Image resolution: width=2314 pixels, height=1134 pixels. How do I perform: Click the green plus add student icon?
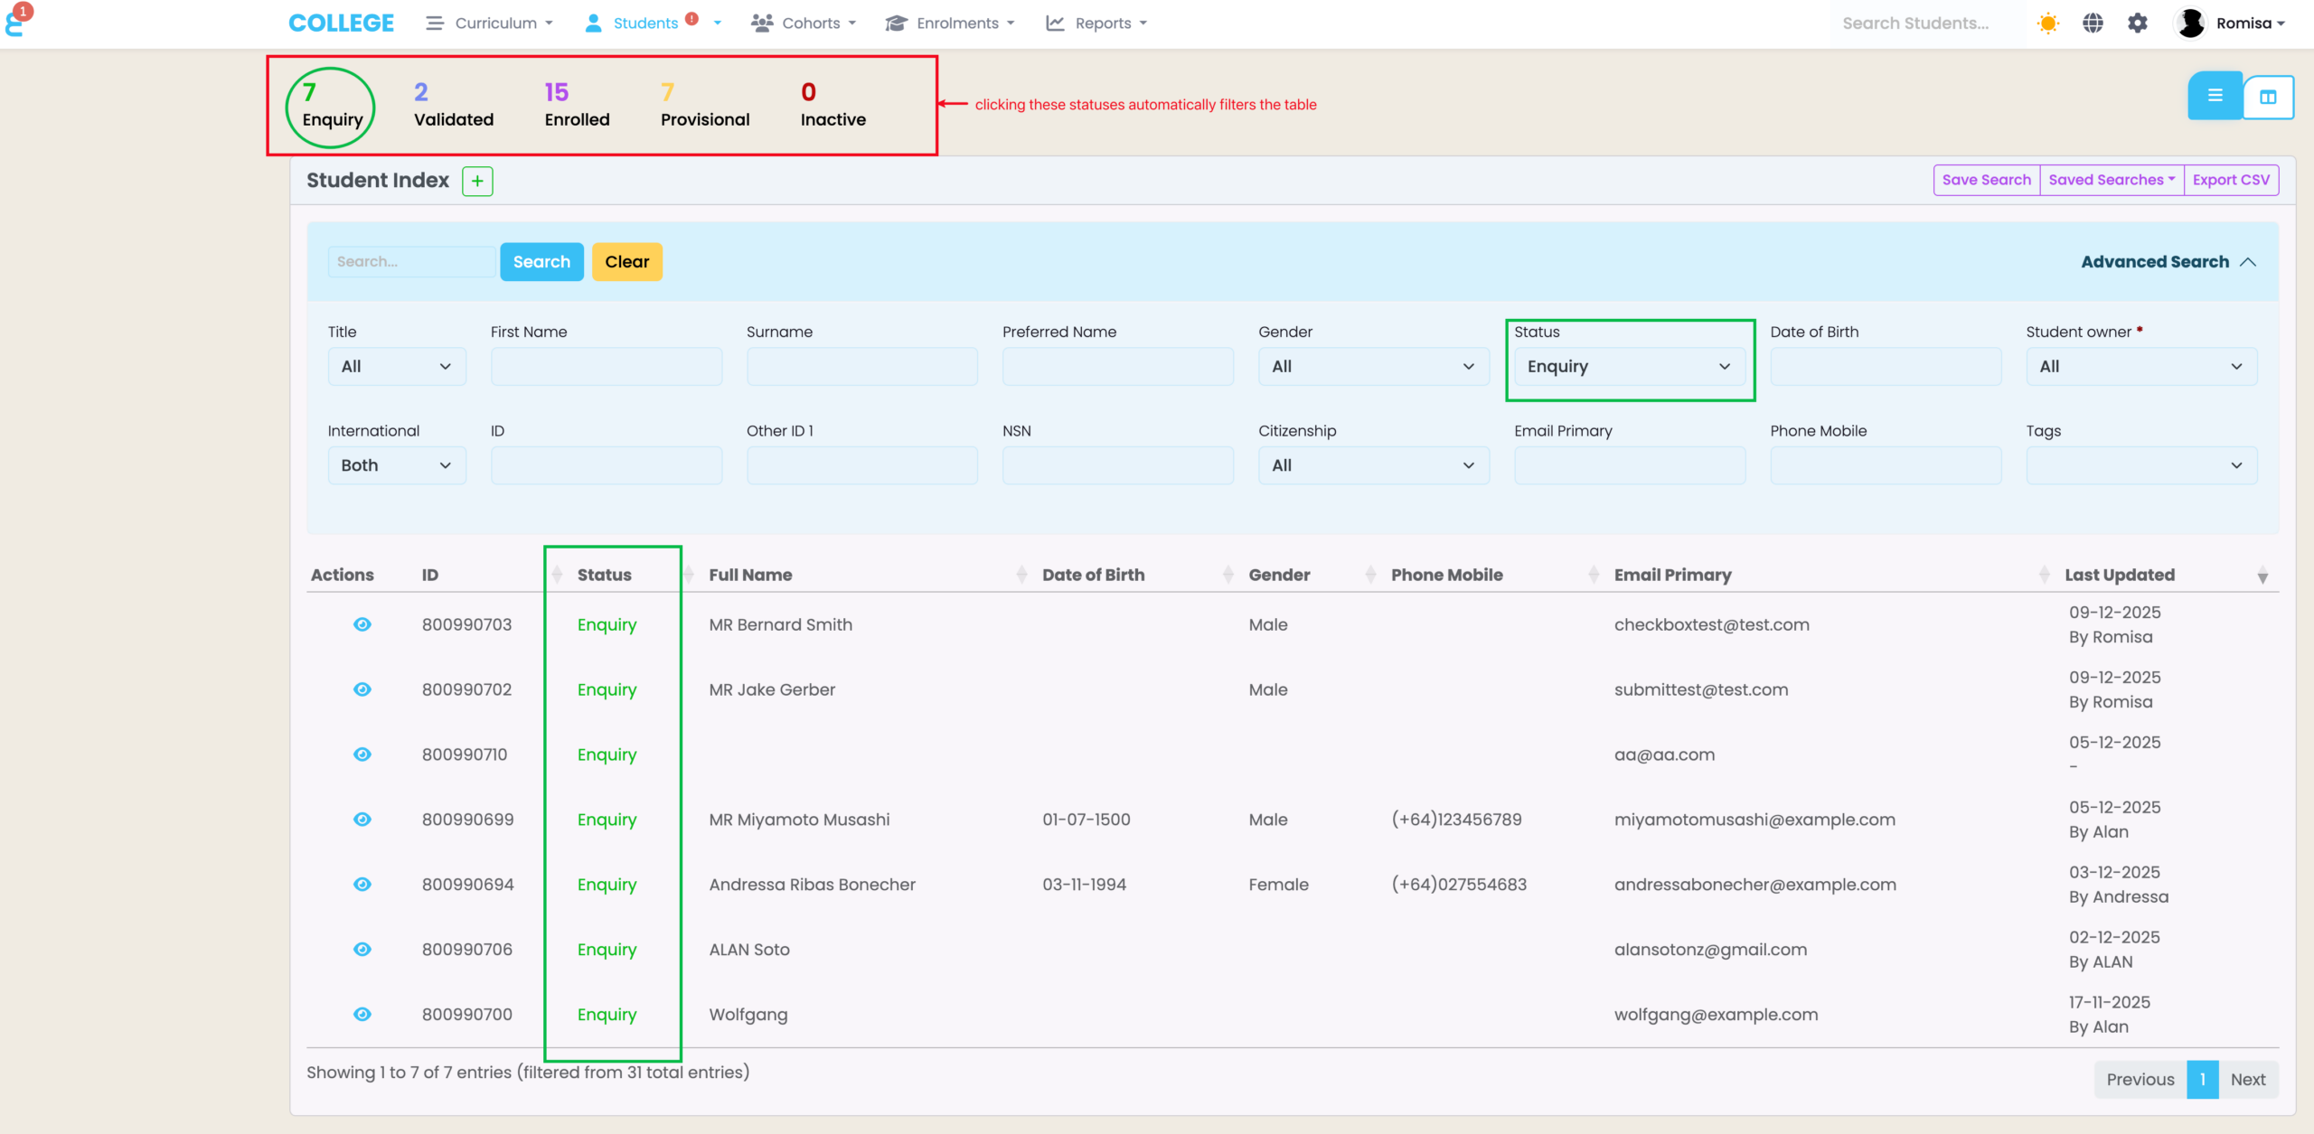[x=477, y=181]
